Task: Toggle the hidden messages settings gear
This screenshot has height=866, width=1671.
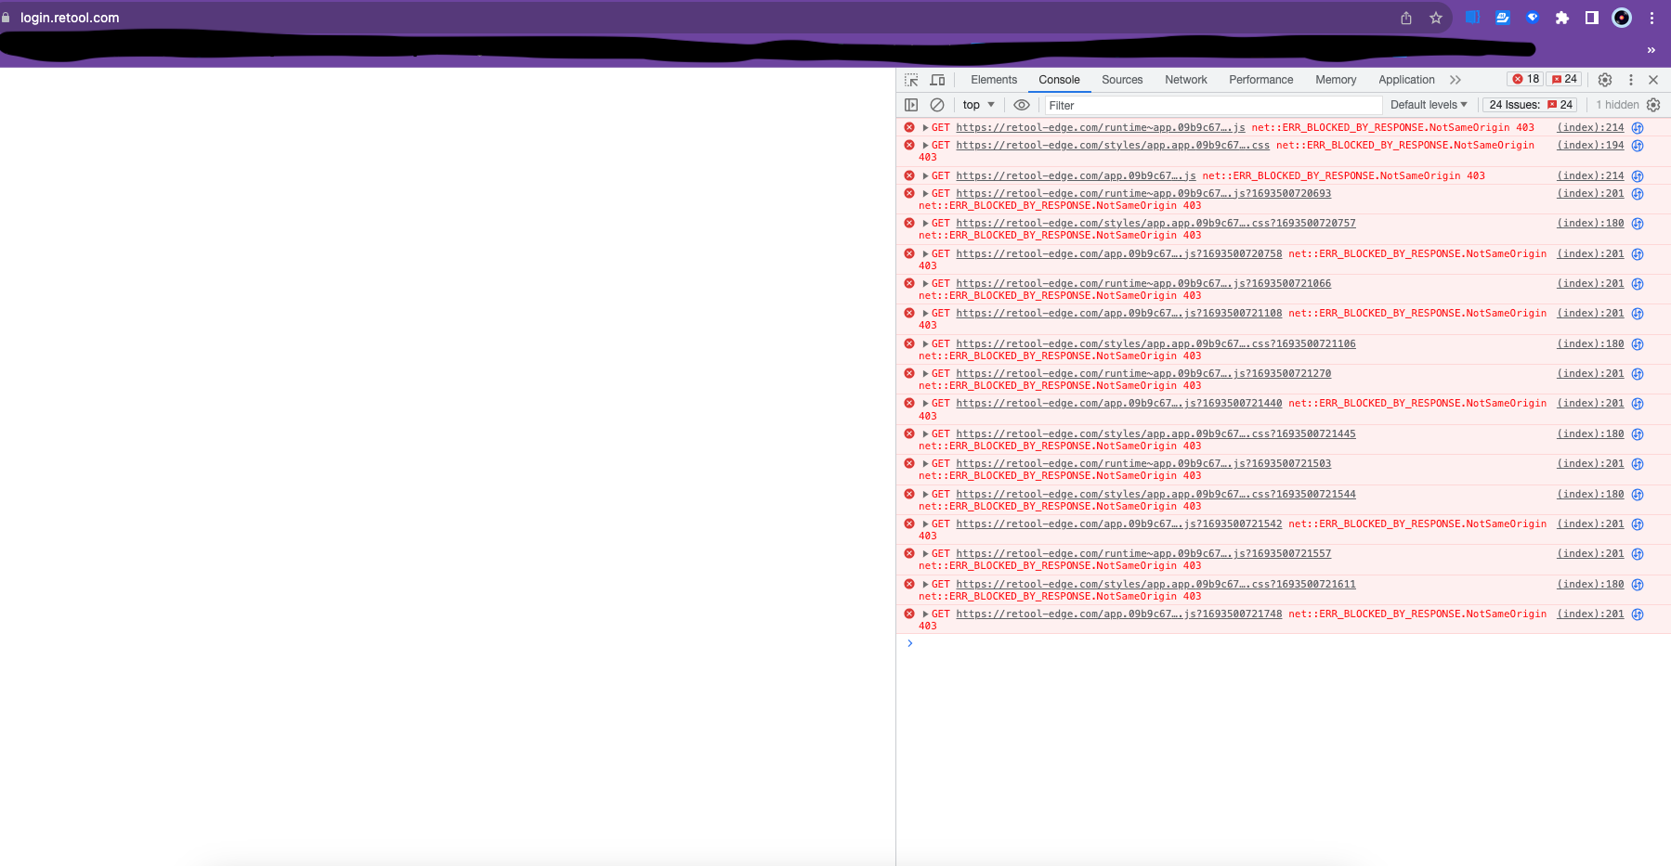Action: click(1653, 105)
